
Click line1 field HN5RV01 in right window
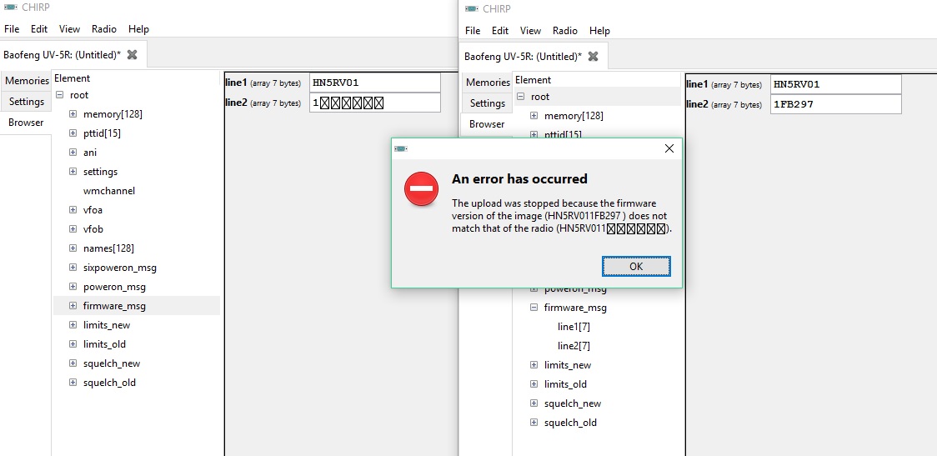coord(835,84)
